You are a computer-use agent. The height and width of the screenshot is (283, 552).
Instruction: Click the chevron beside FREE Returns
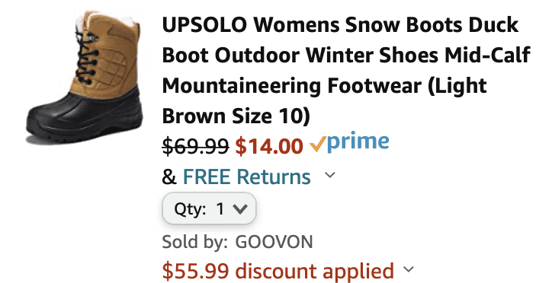(330, 174)
